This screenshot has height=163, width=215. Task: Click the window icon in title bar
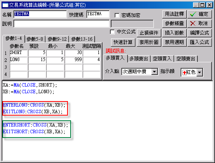[5, 5]
